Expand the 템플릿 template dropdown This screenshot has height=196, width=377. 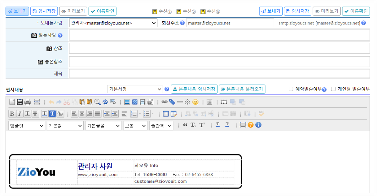coord(27,126)
